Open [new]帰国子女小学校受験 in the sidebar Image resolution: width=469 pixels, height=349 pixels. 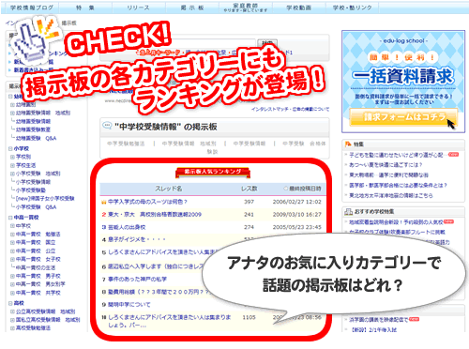pyautogui.click(x=45, y=198)
